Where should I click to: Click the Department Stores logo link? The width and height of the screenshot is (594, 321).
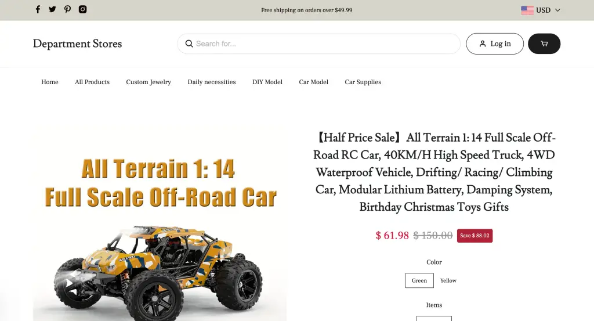pyautogui.click(x=77, y=44)
